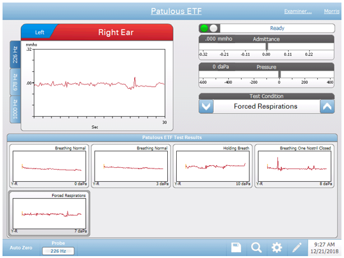The height and width of the screenshot is (258, 344).
Task: Open the magnifier search icon
Action: coord(256,248)
